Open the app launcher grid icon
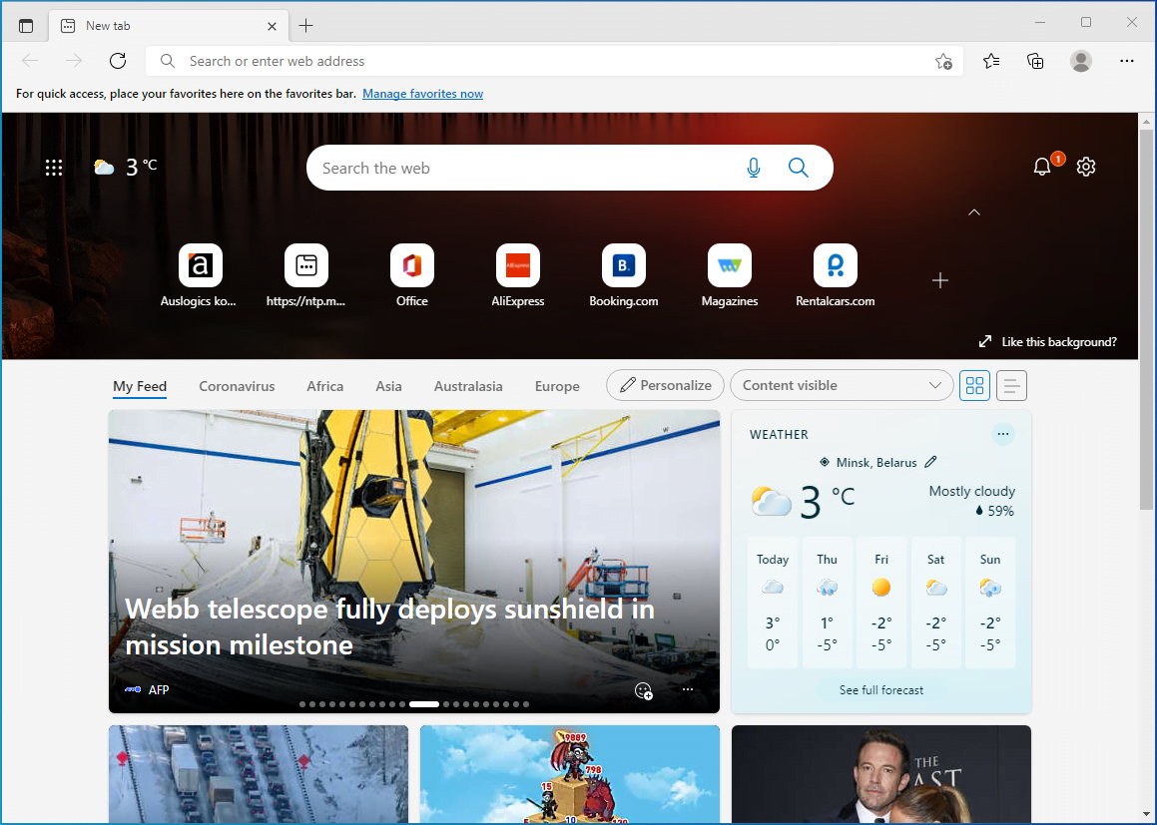The height and width of the screenshot is (825, 1157). [54, 169]
